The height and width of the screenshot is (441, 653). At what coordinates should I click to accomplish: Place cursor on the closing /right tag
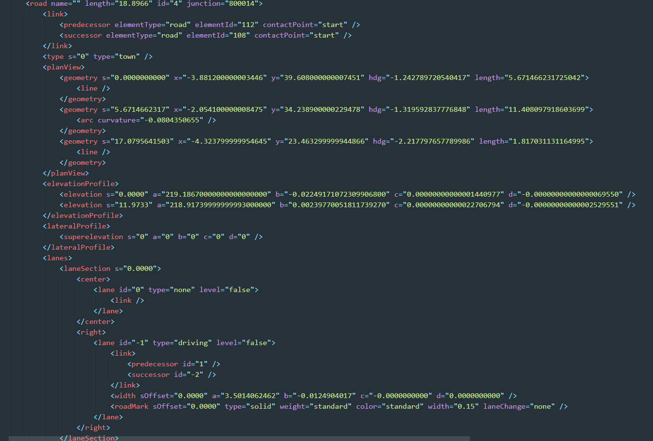pos(93,428)
